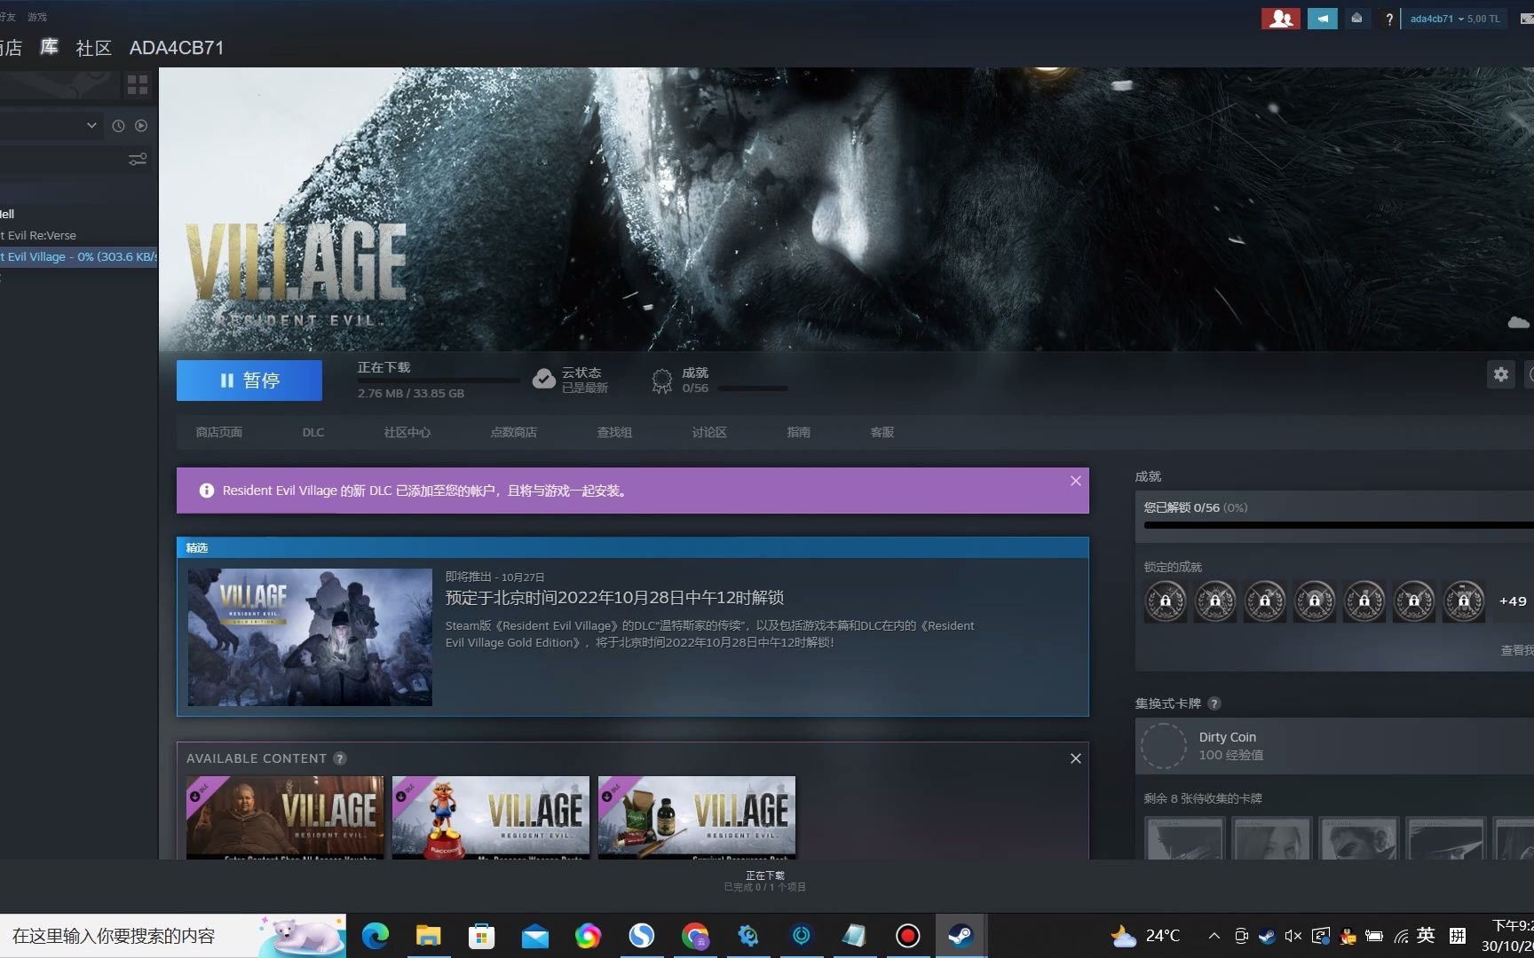Launch Microsoft Edge from taskbar
Image resolution: width=1534 pixels, height=958 pixels.
pyautogui.click(x=376, y=936)
